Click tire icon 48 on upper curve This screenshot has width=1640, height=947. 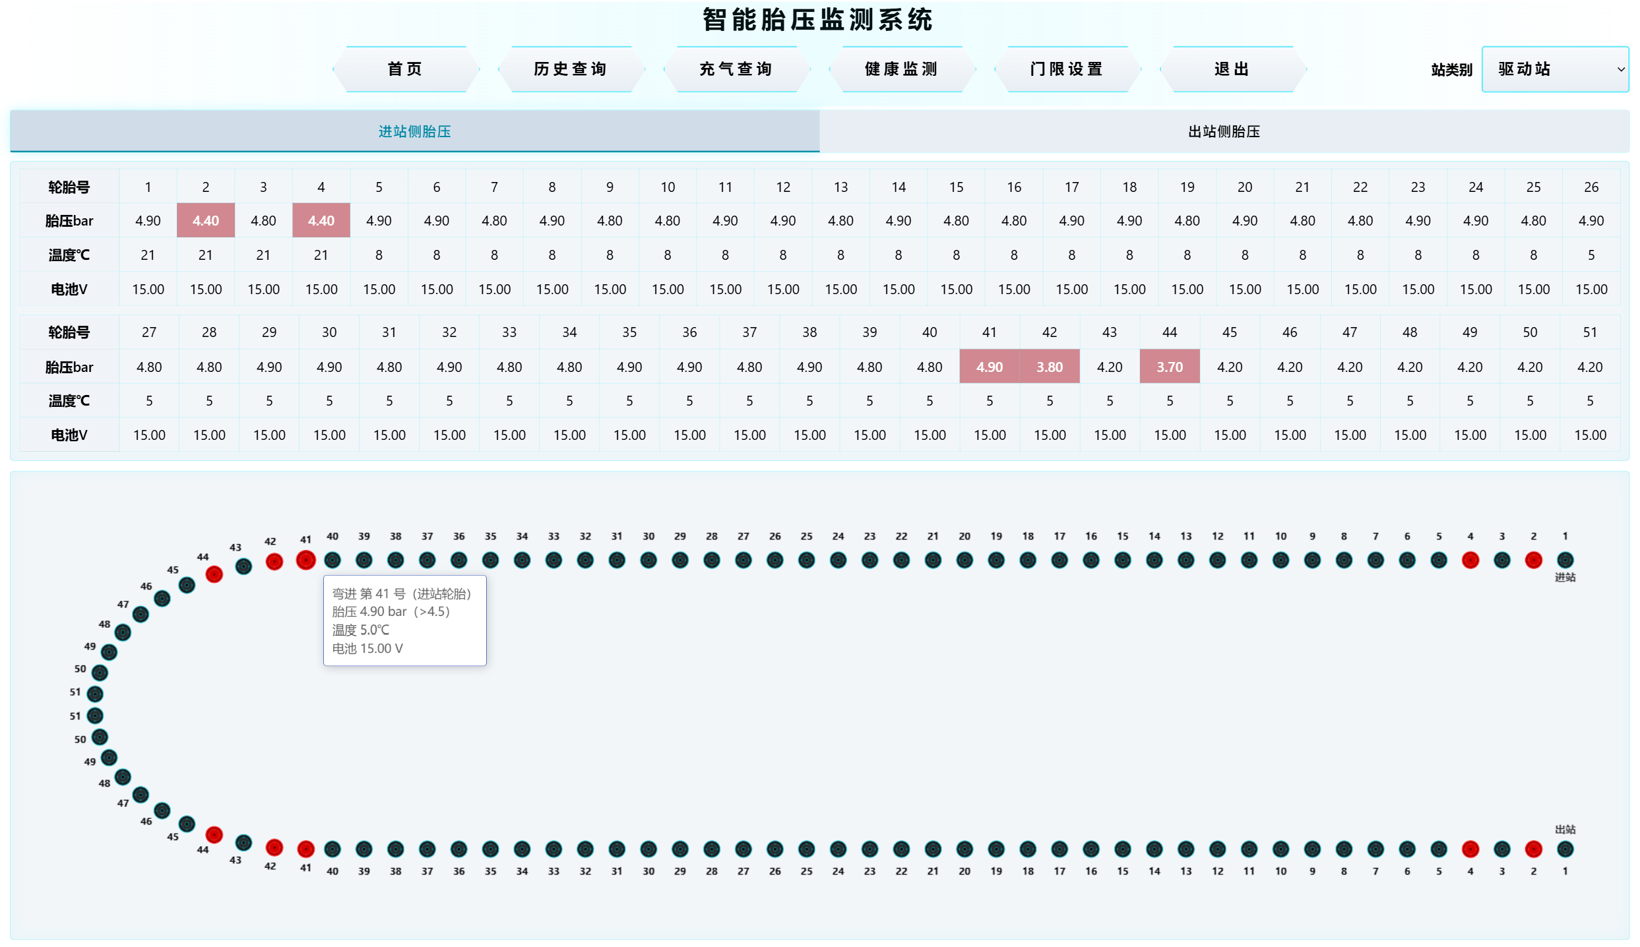pos(123,632)
